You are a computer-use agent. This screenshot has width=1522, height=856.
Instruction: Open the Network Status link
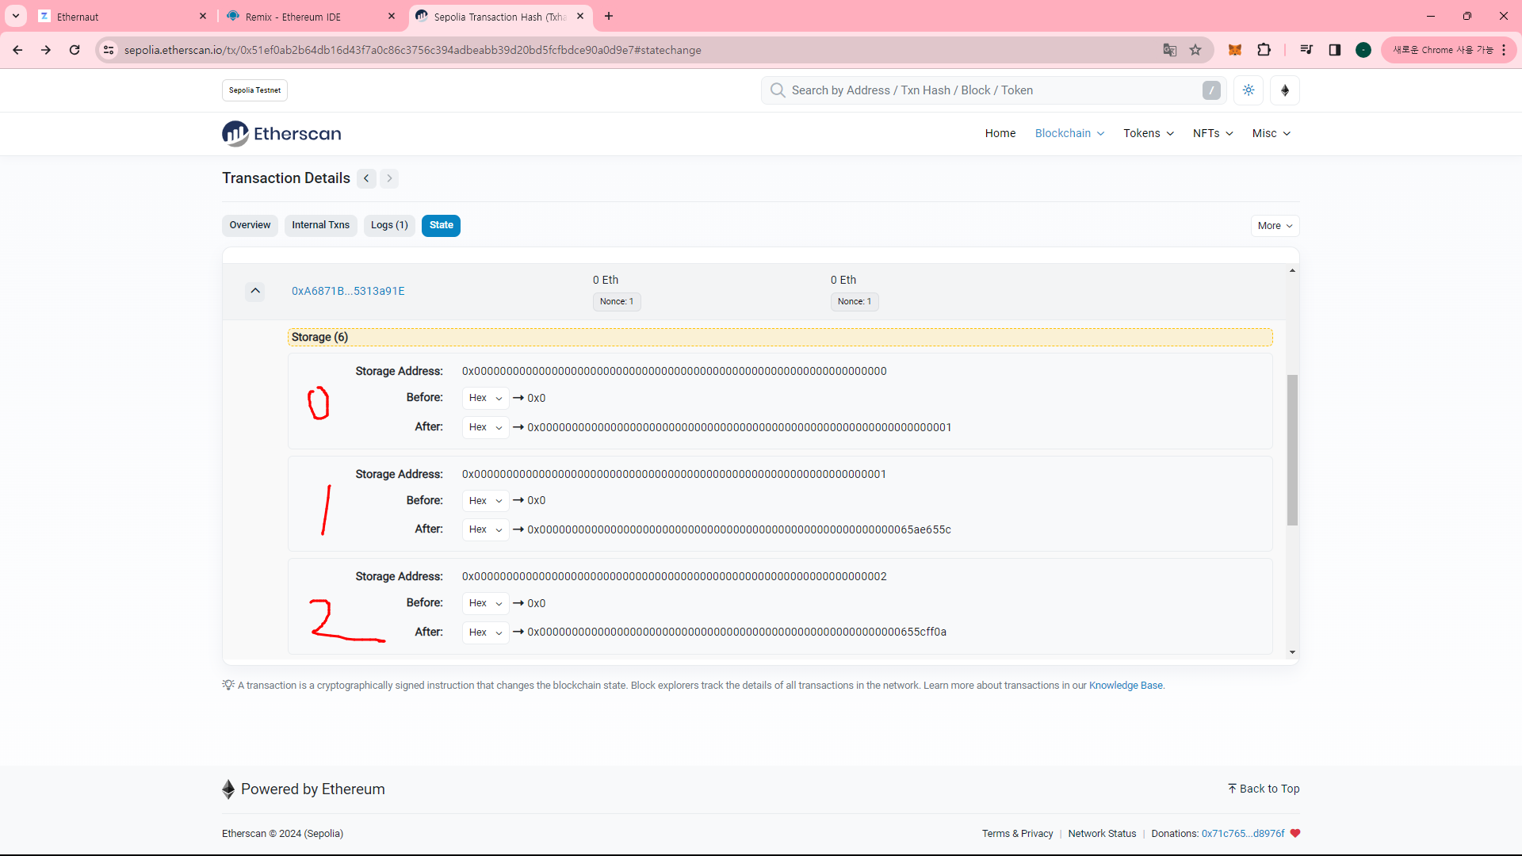point(1102,834)
